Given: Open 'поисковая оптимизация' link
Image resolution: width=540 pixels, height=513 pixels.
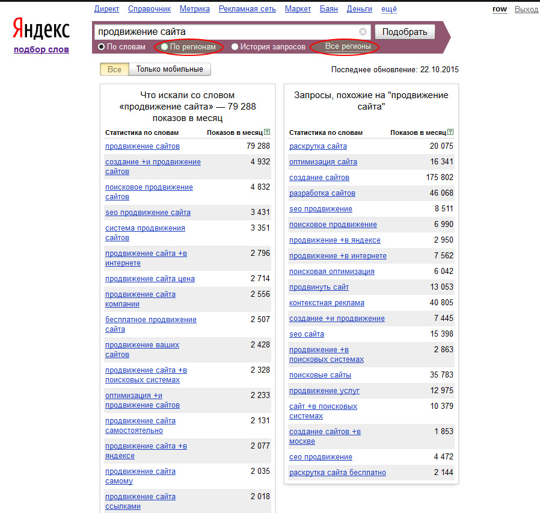Looking at the screenshot, I should coord(332,272).
